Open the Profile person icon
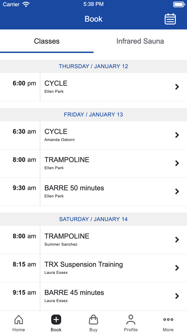 point(131,320)
